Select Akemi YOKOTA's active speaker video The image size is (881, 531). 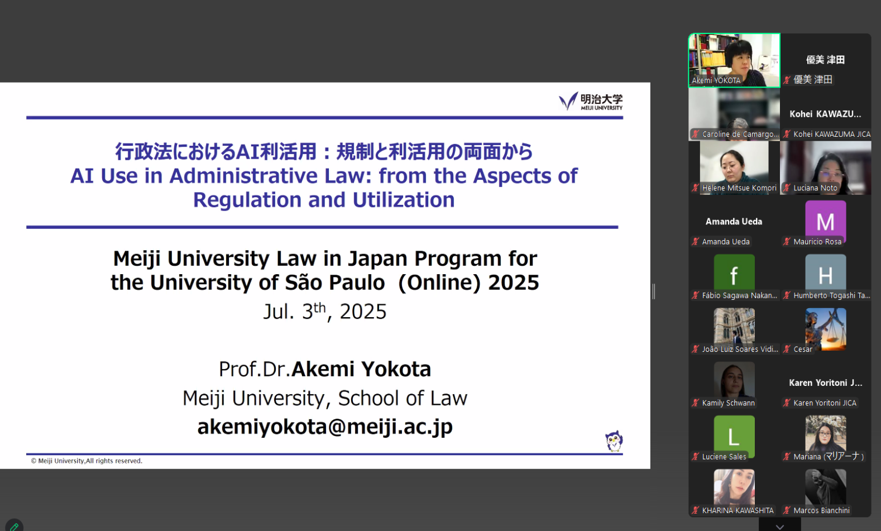(x=734, y=60)
